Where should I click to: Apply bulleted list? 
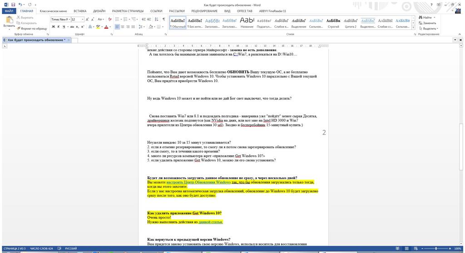point(117,19)
